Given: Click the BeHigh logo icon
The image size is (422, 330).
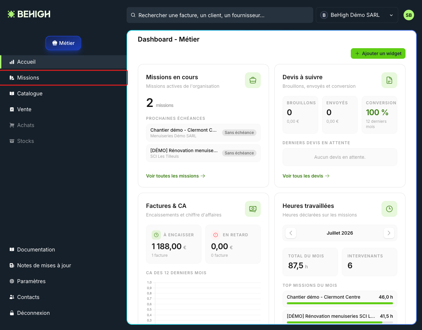Looking at the screenshot, I should pyautogui.click(x=12, y=14).
